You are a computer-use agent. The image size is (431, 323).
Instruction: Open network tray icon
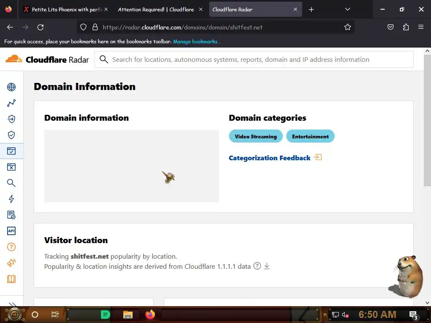point(335,315)
